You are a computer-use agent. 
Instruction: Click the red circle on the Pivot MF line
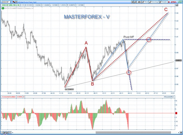point(149,40)
